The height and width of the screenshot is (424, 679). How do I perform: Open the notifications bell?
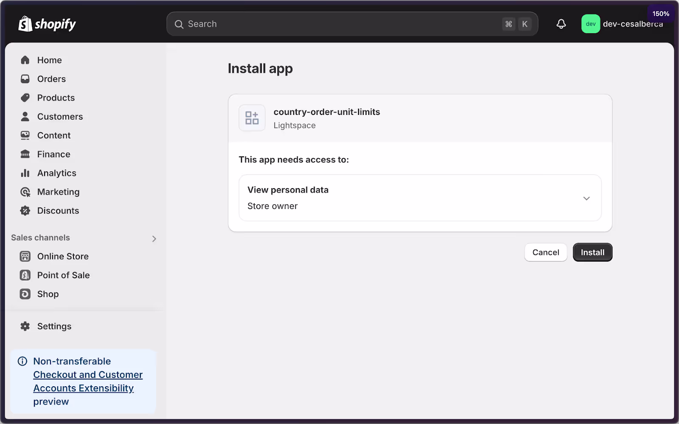click(561, 24)
